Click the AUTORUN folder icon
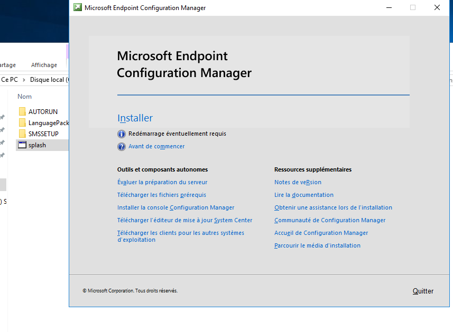This screenshot has width=453, height=332. coord(22,112)
